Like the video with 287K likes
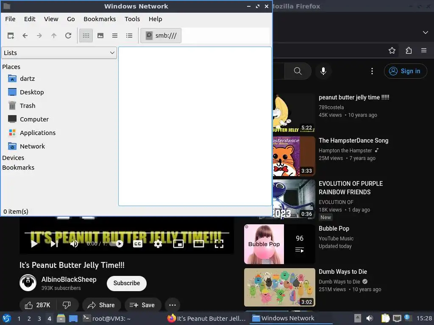Viewport: 434px width, 325px height. pyautogui.click(x=38, y=305)
